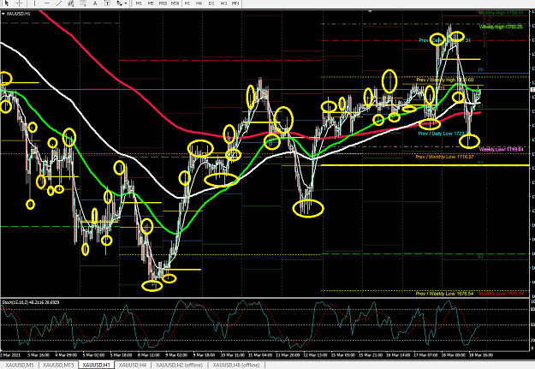Choose the vertical line drawing tool
This screenshot has width=535, height=369.
coord(34,3)
